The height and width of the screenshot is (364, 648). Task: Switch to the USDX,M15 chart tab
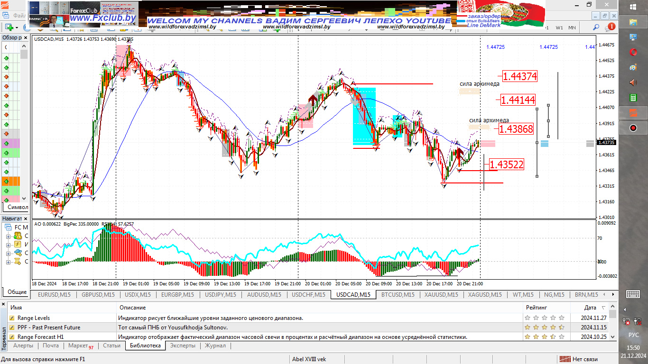[x=138, y=294]
